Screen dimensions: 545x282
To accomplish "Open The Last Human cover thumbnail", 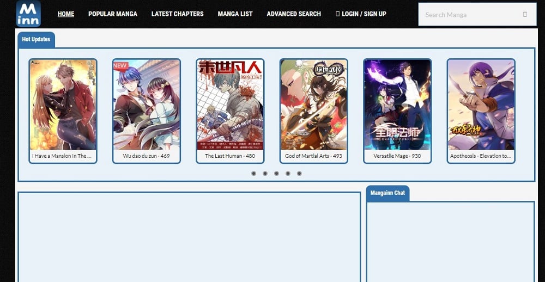I will point(230,105).
